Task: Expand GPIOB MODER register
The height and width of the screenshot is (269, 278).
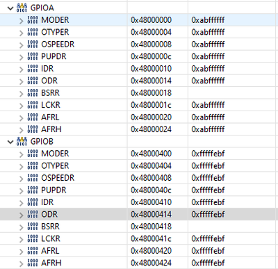Action: coord(22,154)
